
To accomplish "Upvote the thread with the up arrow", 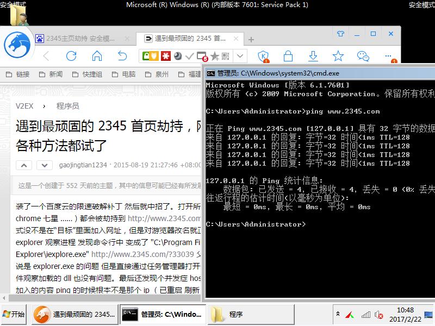I will coord(23,165).
